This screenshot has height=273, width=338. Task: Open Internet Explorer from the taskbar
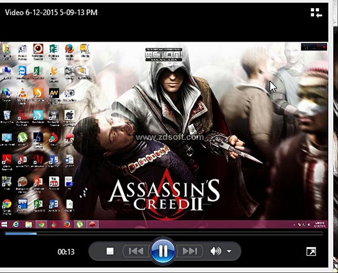[16, 224]
